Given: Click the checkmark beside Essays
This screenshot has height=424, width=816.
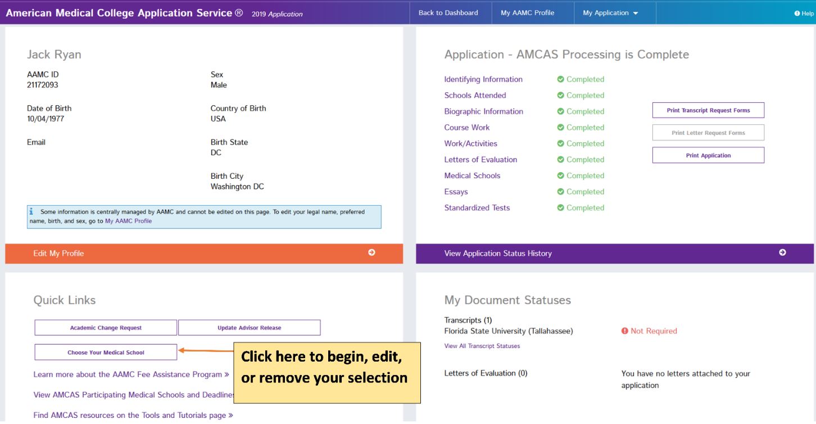Looking at the screenshot, I should coord(560,192).
